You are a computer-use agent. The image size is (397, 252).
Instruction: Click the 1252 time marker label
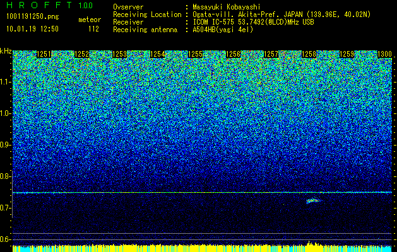pos(82,54)
